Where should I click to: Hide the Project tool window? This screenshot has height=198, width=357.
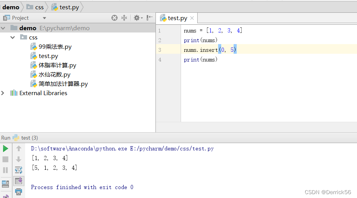(x=149, y=18)
